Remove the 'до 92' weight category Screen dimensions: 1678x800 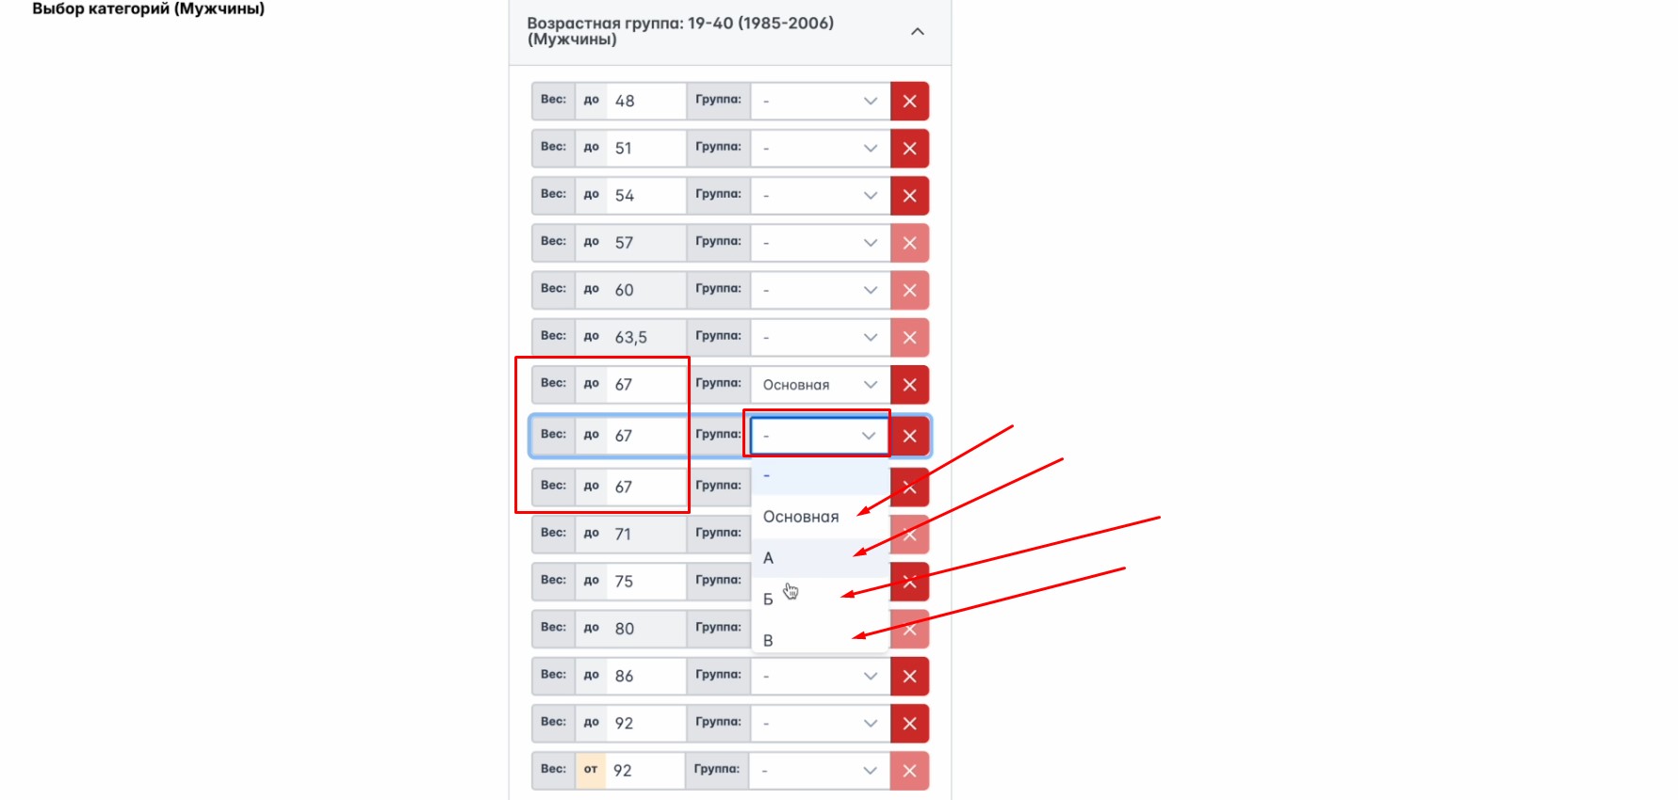point(909,723)
